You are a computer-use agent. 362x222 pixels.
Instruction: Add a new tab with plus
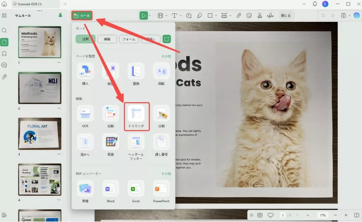(x=65, y=4)
